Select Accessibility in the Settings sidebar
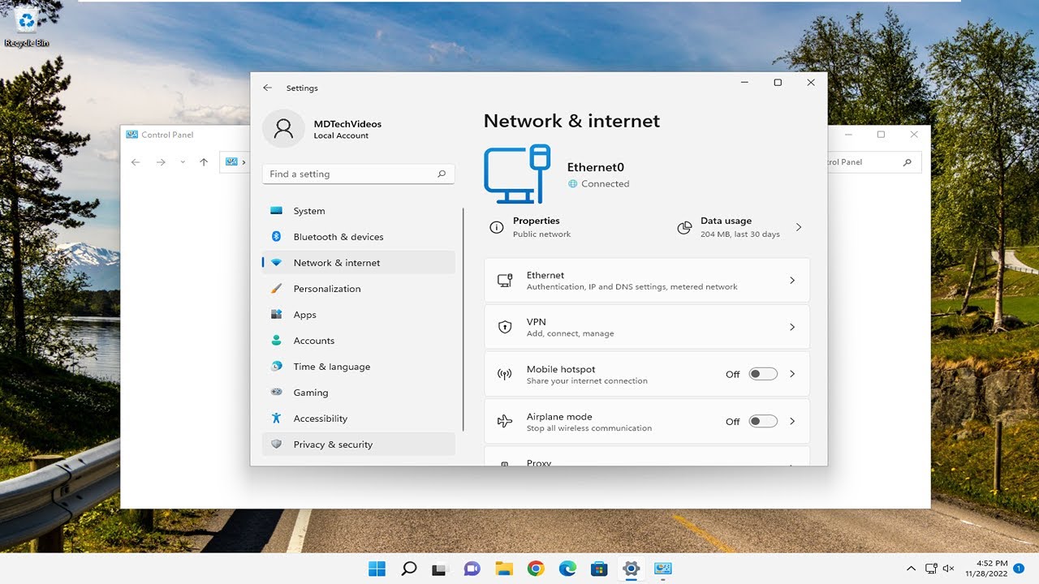Screen dimensions: 1039x584 point(359,419)
